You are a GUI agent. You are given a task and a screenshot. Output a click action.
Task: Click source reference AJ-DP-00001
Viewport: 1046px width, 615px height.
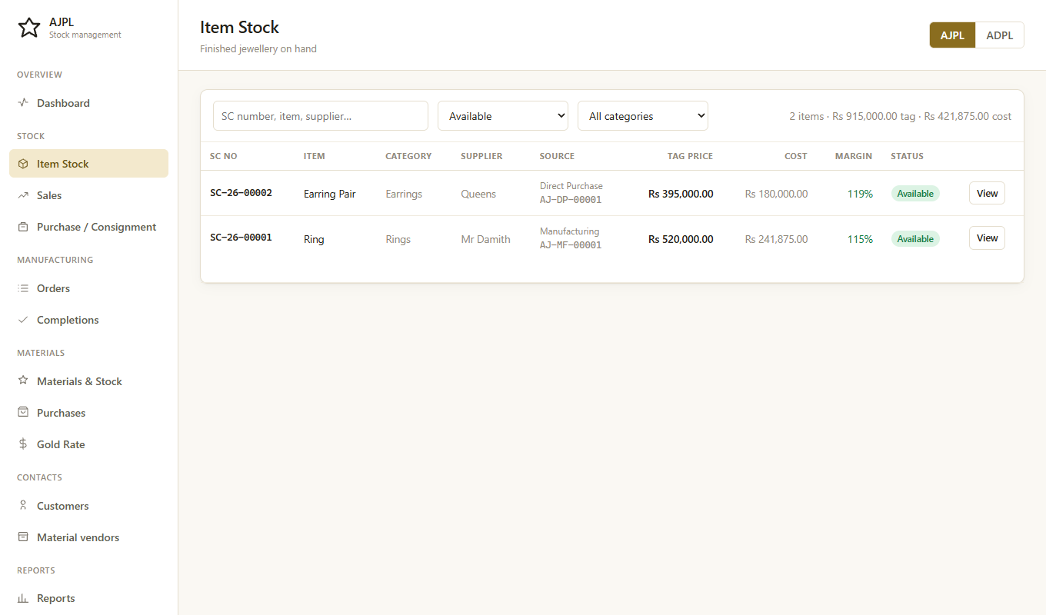571,200
